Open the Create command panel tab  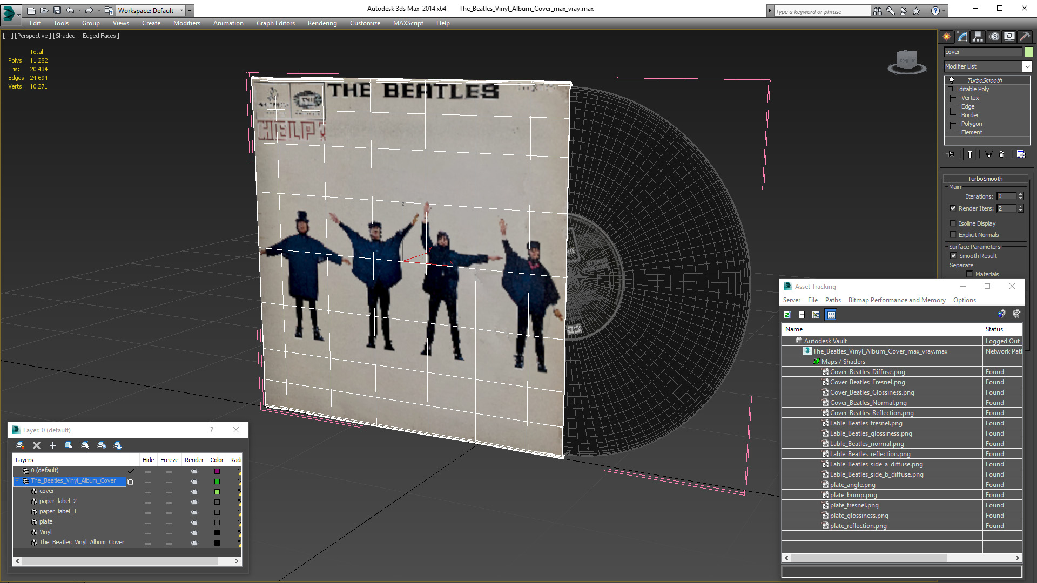tap(946, 37)
